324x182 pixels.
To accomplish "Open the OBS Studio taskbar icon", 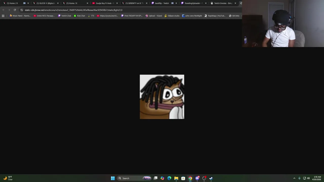I will [204, 178].
